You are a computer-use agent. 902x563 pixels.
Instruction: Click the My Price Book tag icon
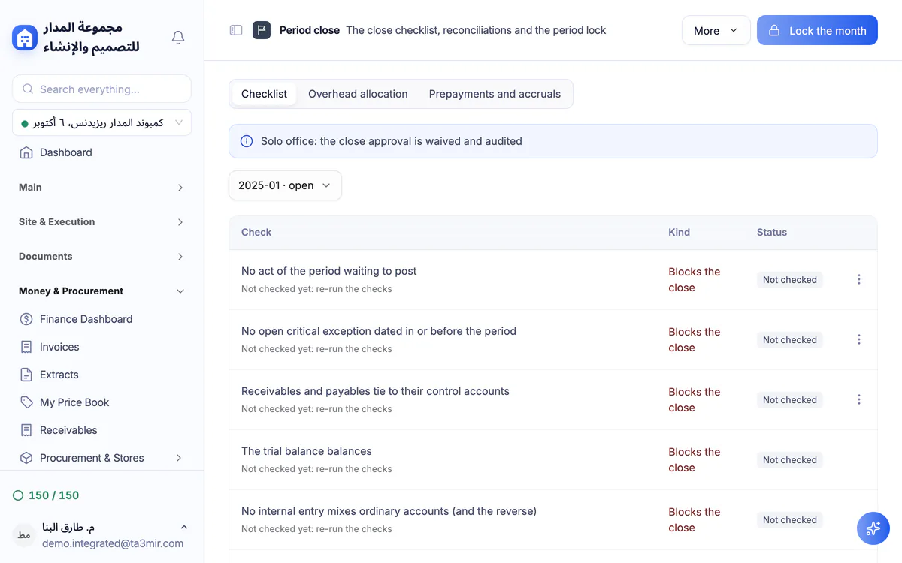26,402
